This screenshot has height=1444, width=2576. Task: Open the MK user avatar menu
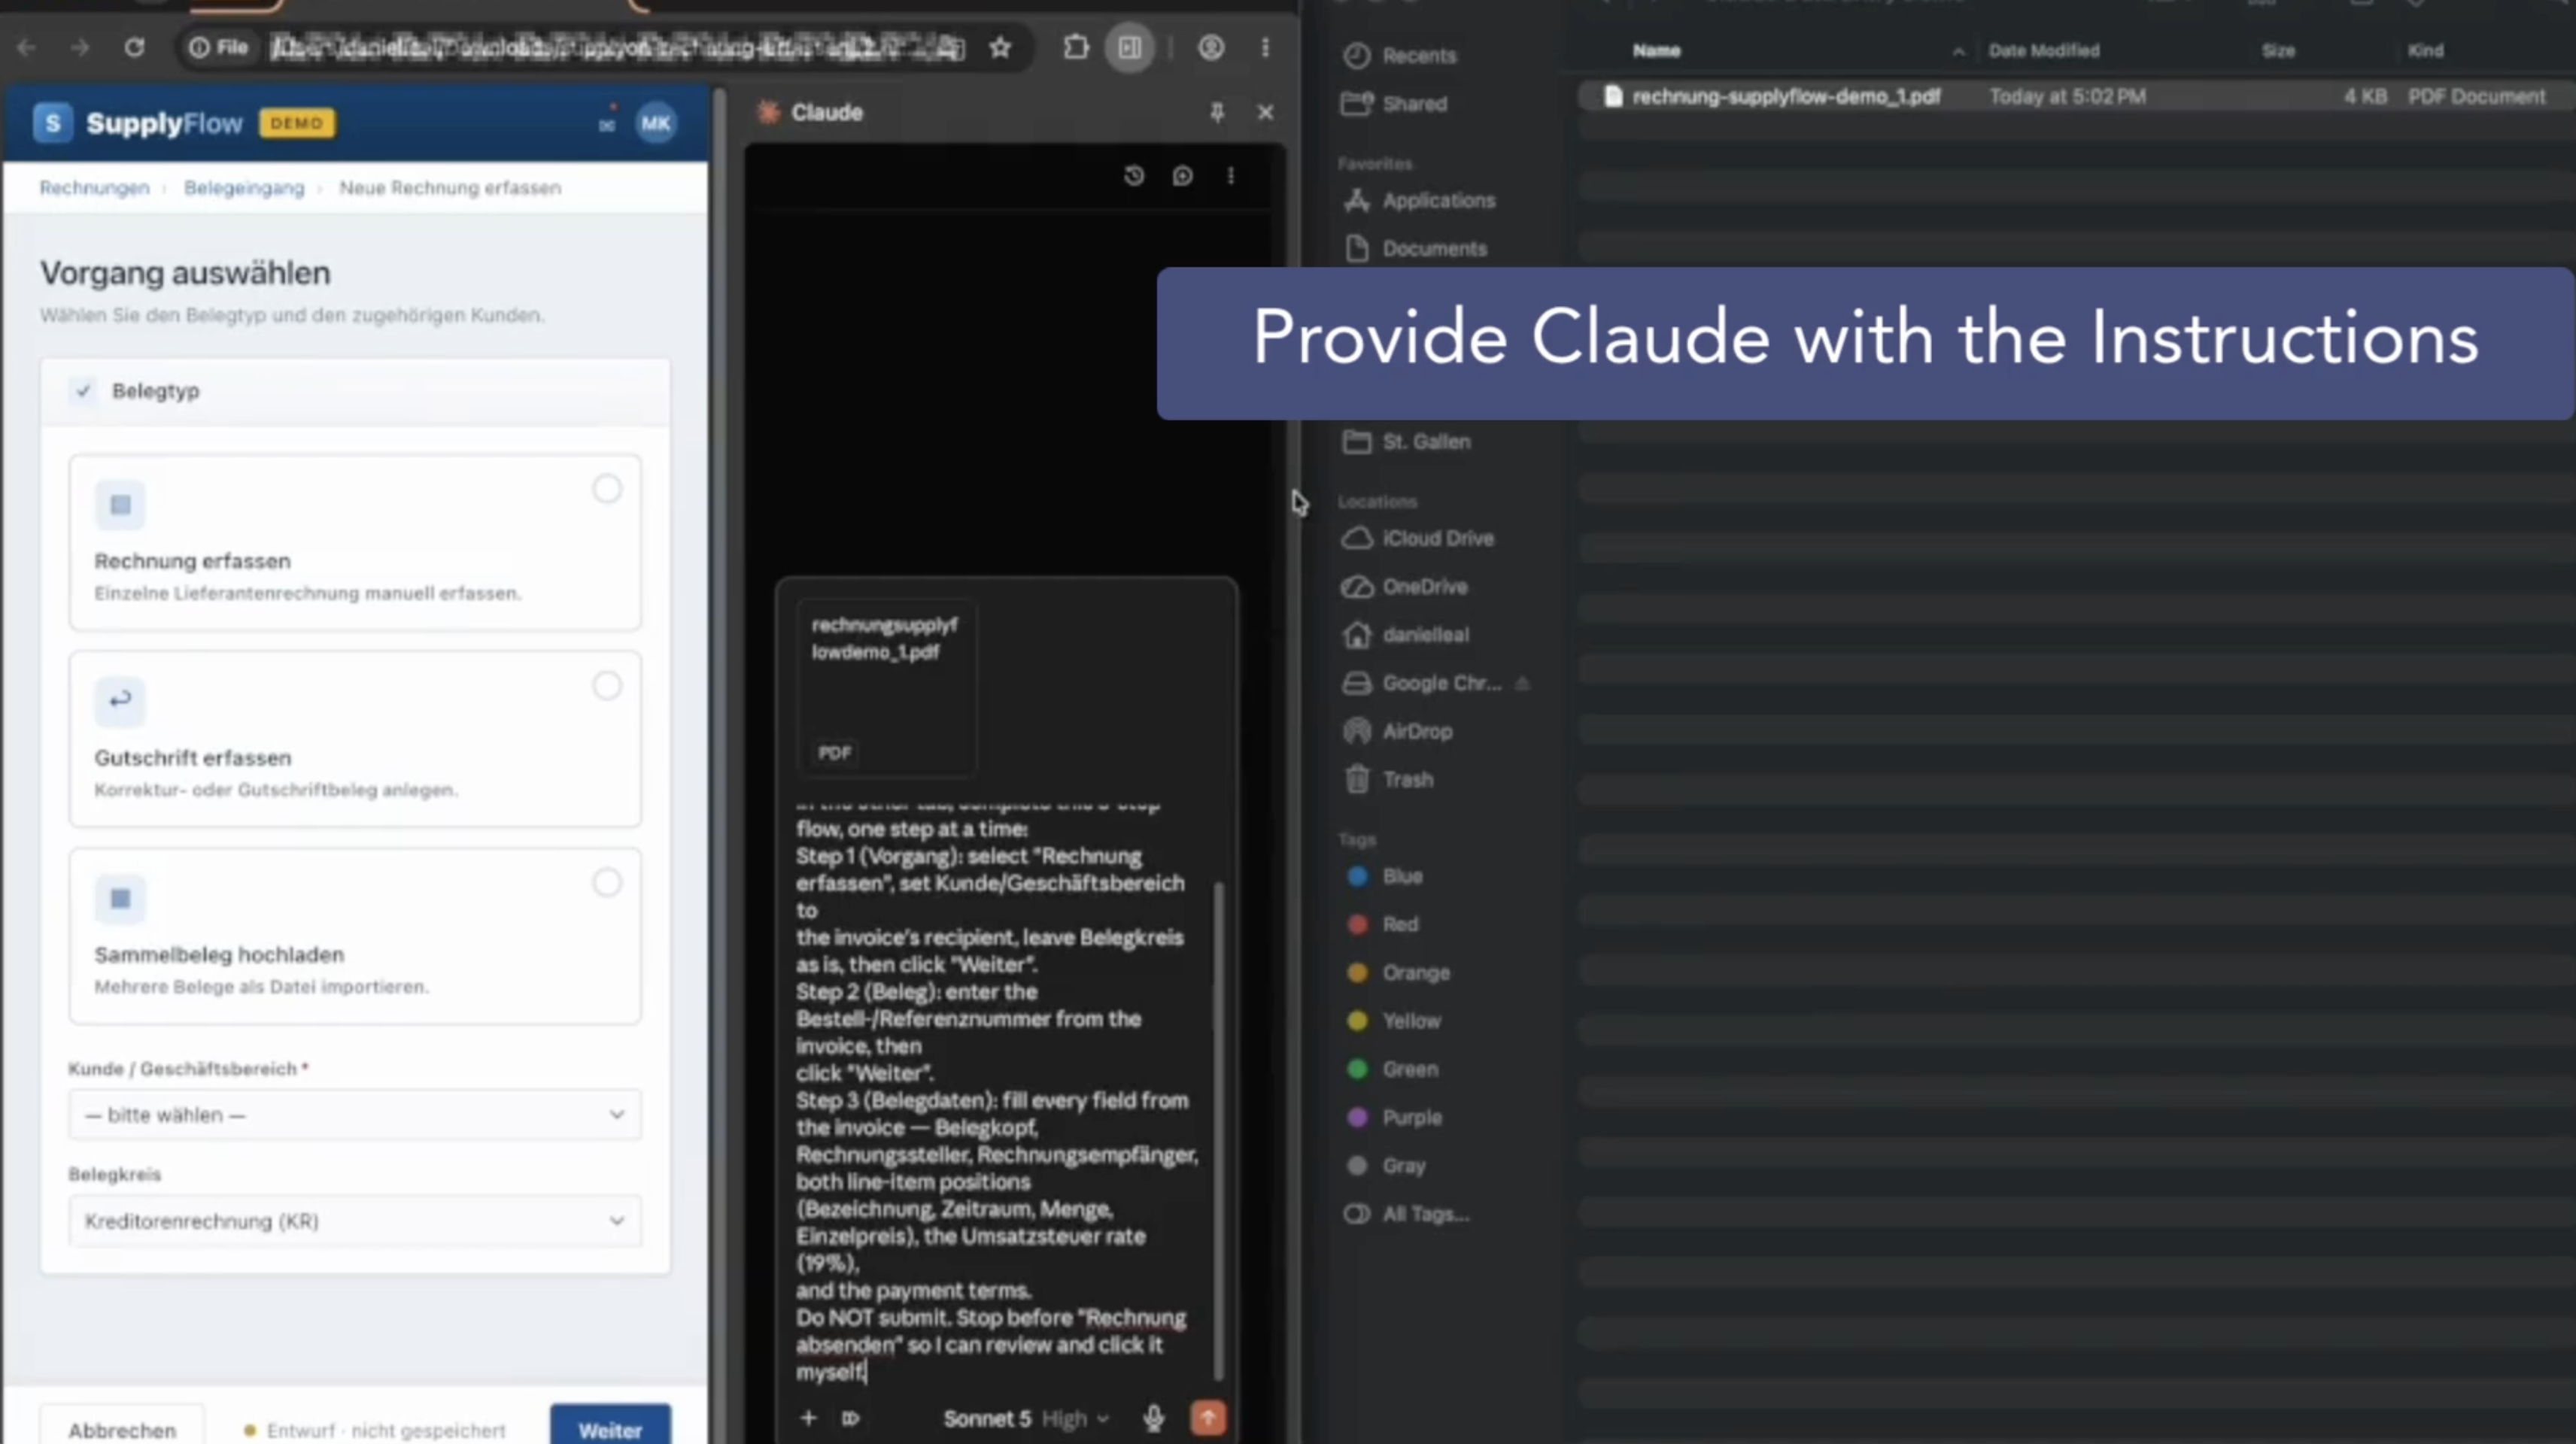click(x=656, y=123)
